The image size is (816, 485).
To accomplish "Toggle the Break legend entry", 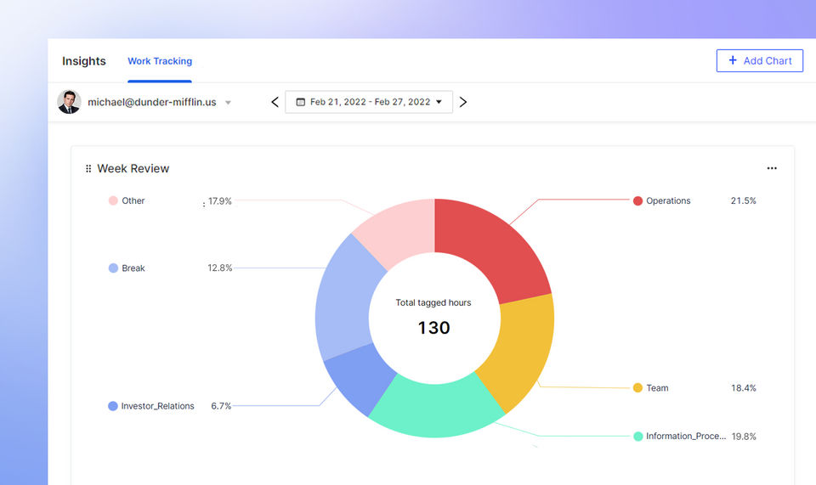I will (x=133, y=268).
